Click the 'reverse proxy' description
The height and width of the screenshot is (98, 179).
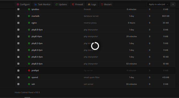90,23
